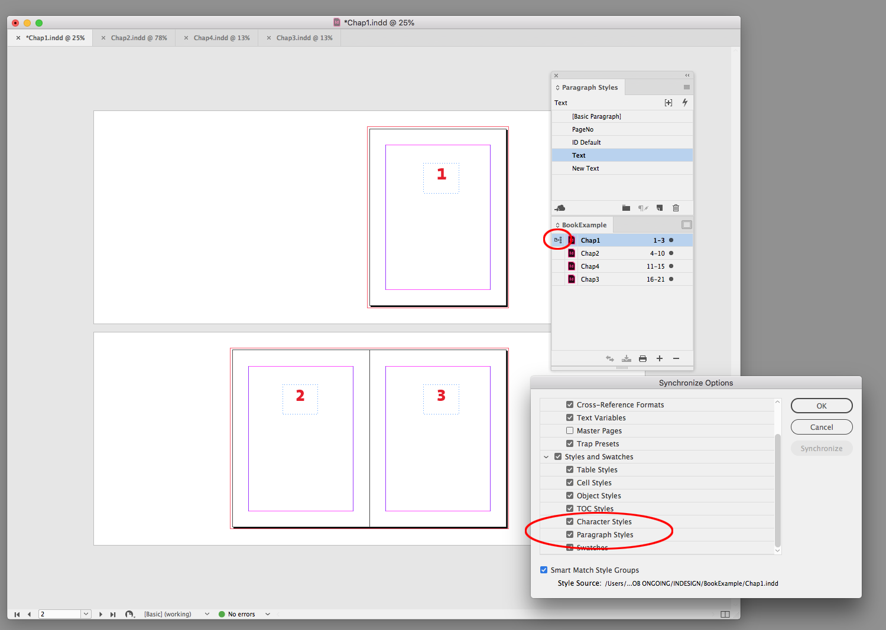Click the save book icon

coord(627,358)
